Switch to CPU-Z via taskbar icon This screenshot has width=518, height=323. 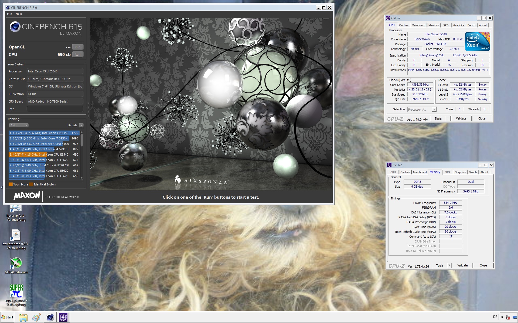(x=63, y=317)
